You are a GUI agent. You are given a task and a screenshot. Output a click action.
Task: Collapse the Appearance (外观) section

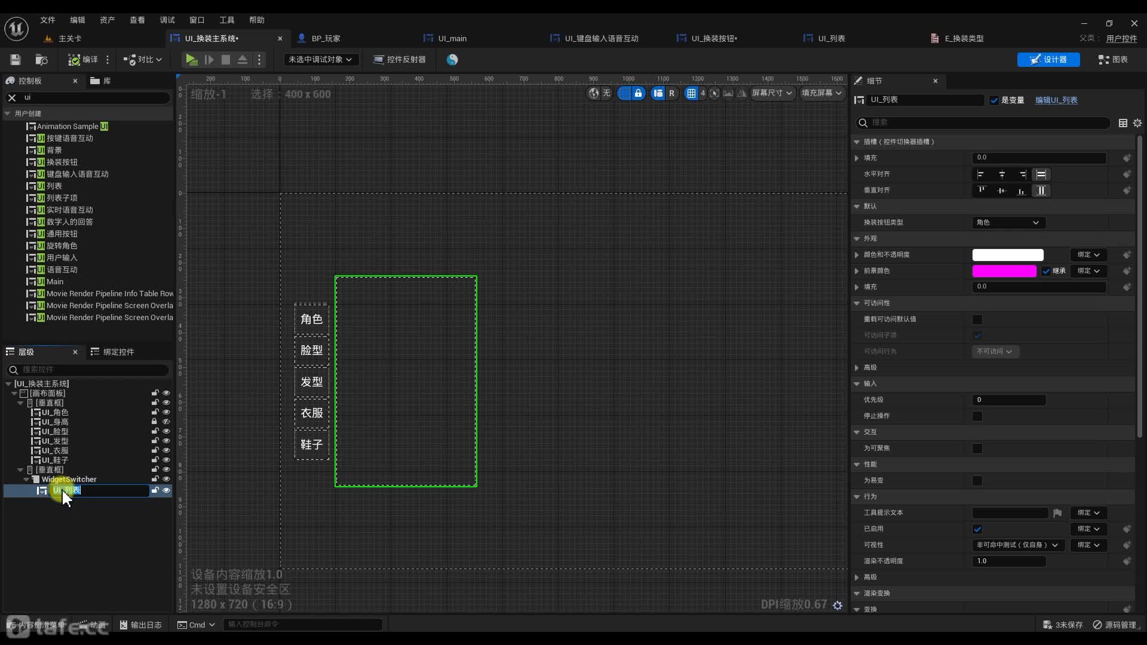click(857, 239)
